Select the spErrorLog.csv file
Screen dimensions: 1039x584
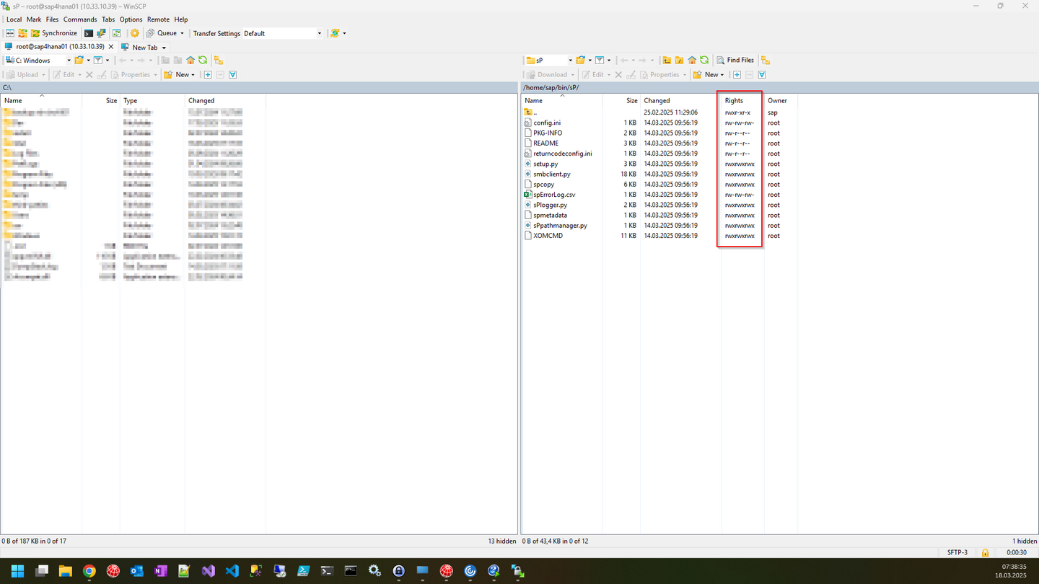[x=554, y=195]
